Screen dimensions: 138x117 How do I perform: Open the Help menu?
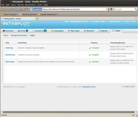(x=46, y=5)
